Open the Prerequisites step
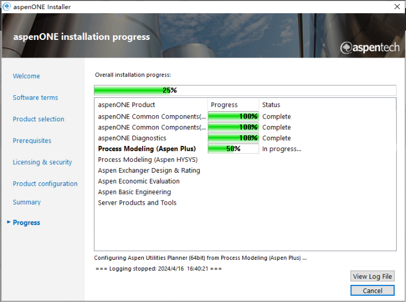The height and width of the screenshot is (302, 406). 32,141
